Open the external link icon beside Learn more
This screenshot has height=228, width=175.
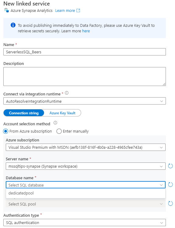(x=78, y=10)
